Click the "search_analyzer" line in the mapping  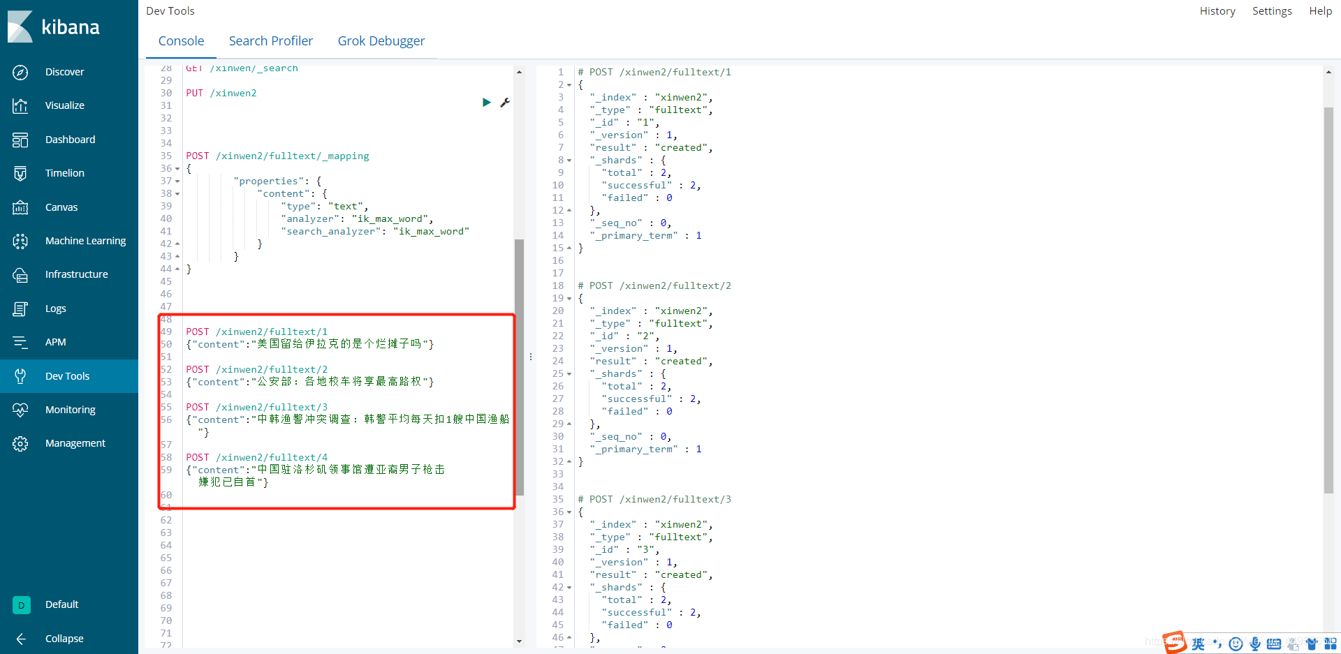coord(375,232)
